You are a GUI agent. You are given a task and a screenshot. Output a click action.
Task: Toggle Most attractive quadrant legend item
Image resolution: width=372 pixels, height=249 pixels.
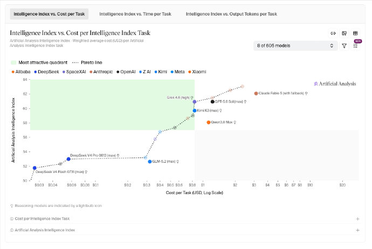[39, 63]
